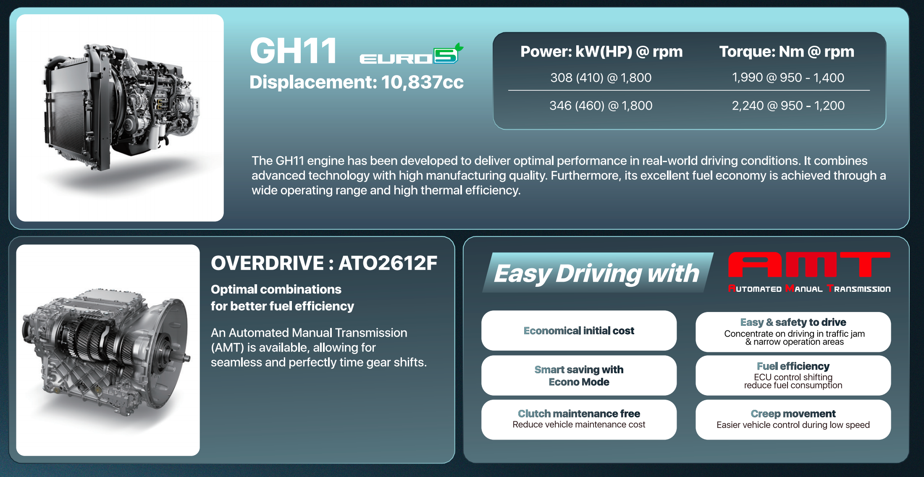Select the Economical initial cost card
The image size is (924, 477).
(579, 330)
